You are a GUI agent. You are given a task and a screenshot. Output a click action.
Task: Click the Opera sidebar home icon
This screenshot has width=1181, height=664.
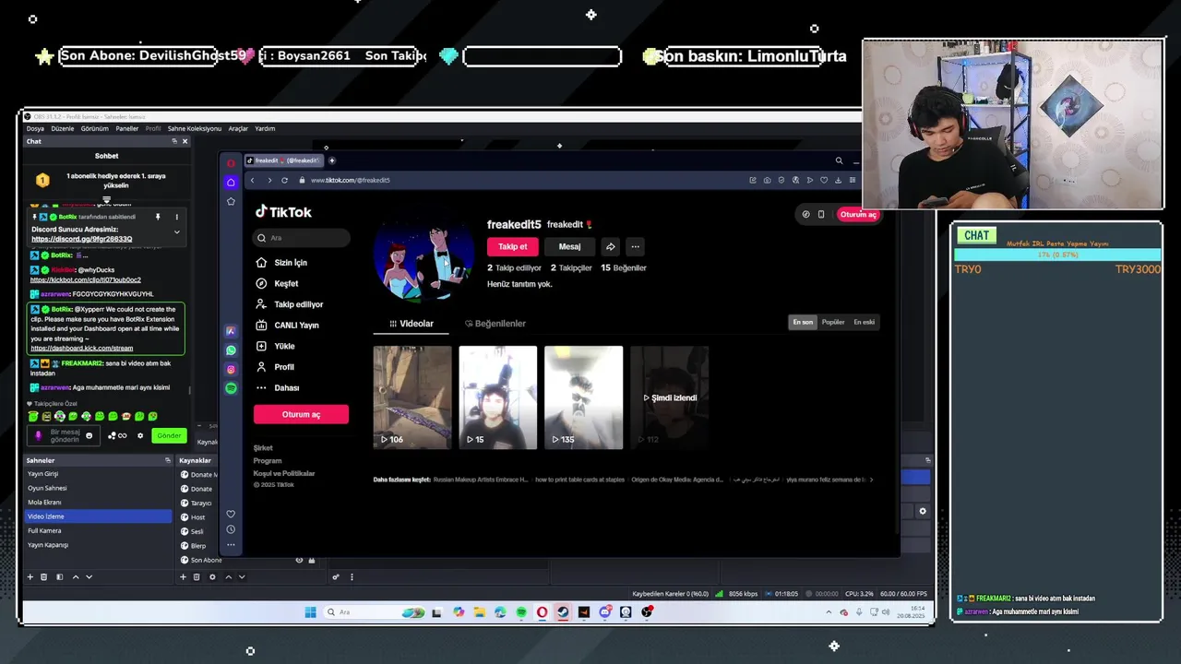tap(231, 183)
